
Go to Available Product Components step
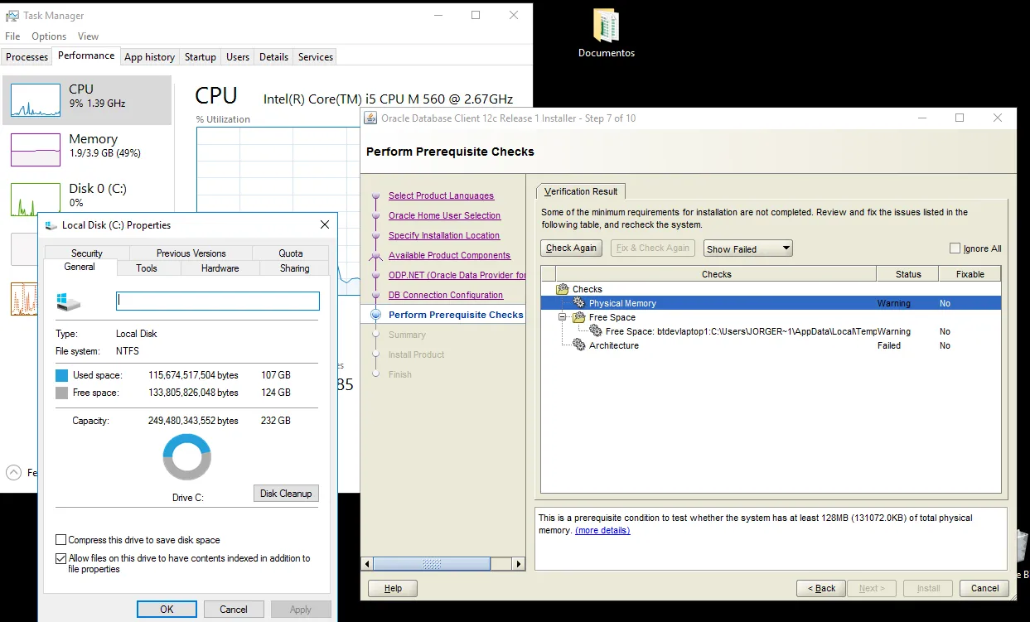click(x=450, y=255)
